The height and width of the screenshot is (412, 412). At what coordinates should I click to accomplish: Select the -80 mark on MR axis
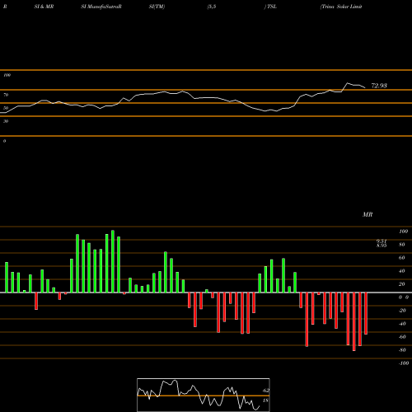point(402,350)
